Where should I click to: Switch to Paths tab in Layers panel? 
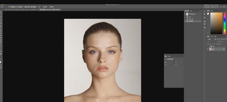coord(215,36)
